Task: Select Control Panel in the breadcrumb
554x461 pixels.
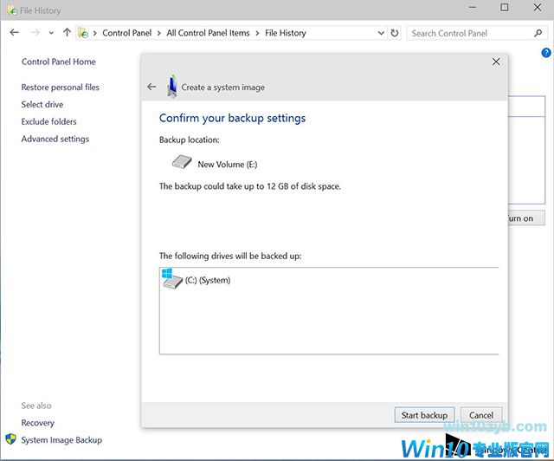Action: pos(127,33)
